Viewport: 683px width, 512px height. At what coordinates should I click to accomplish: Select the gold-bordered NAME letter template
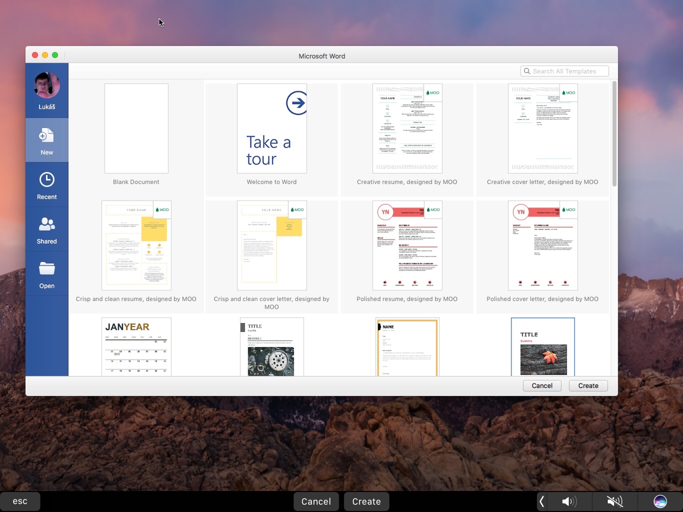[x=407, y=347]
